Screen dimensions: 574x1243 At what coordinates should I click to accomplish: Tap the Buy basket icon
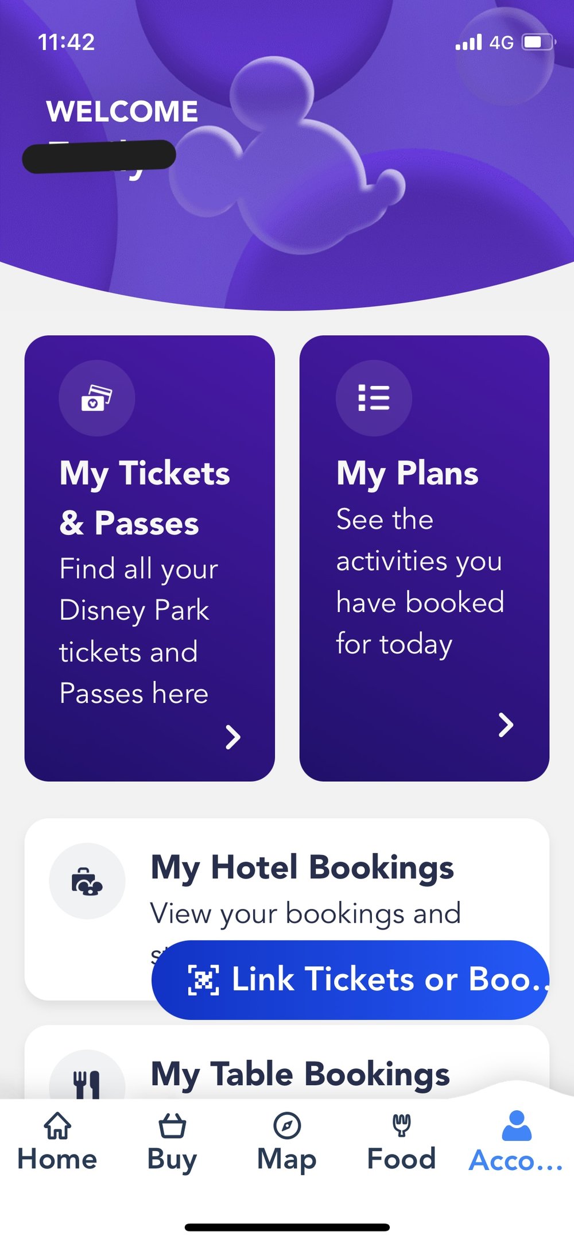[x=172, y=1125]
